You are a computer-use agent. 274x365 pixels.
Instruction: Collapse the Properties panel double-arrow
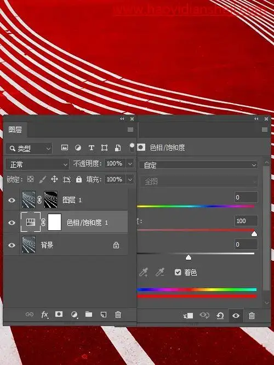[x=256, y=119]
